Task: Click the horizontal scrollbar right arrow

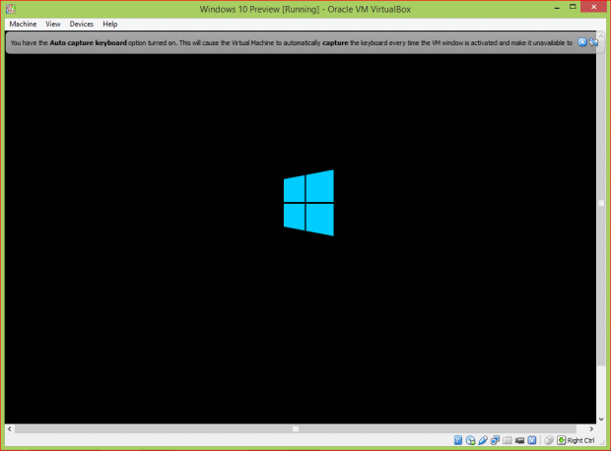Action: (591, 428)
